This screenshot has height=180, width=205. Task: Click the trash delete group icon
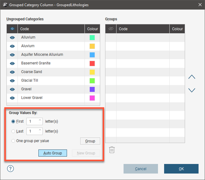pos(112,150)
